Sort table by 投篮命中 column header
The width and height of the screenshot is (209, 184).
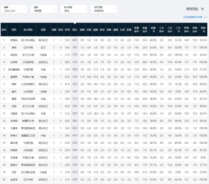(137, 30)
